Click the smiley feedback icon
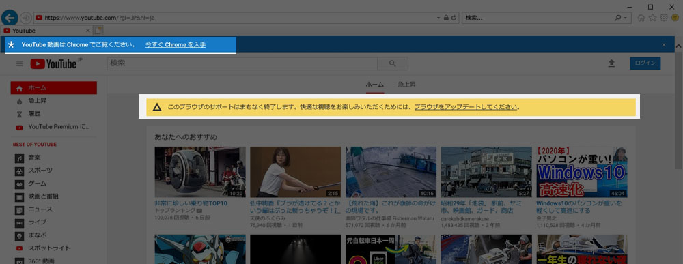Viewport: 683px width, 264px height. (x=675, y=18)
